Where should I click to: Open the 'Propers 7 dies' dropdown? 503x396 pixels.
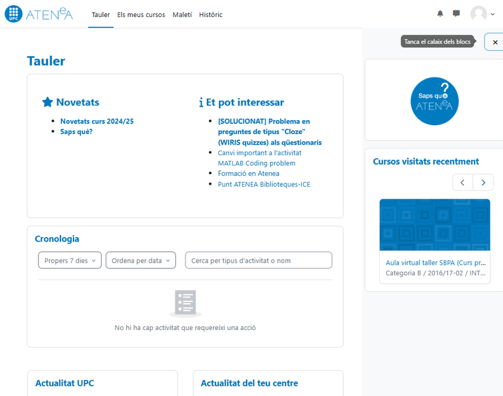70,260
